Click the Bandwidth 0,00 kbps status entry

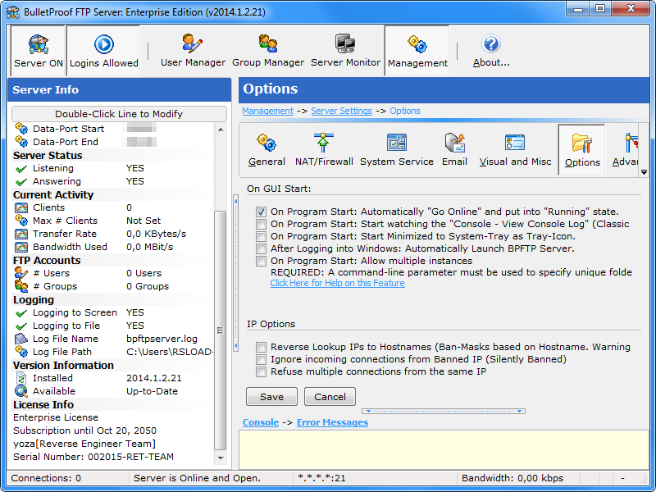[x=512, y=478]
